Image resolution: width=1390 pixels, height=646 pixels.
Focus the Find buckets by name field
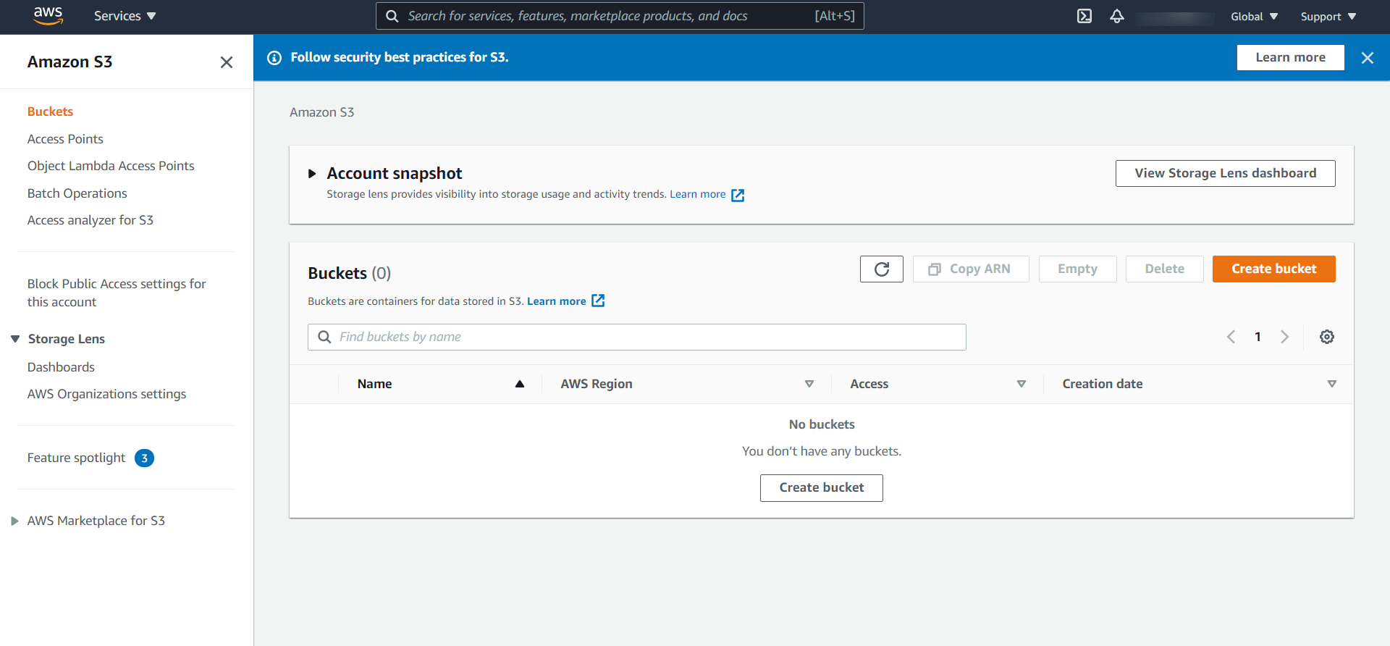pyautogui.click(x=636, y=337)
